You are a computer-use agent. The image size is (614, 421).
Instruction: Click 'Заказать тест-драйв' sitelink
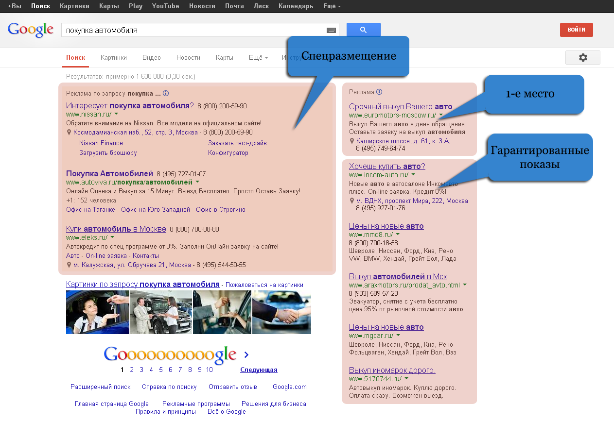tap(237, 143)
